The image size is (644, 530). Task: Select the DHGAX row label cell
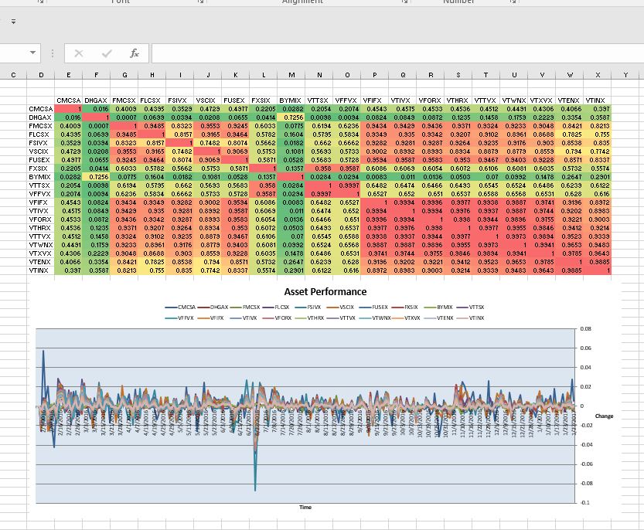click(x=40, y=117)
